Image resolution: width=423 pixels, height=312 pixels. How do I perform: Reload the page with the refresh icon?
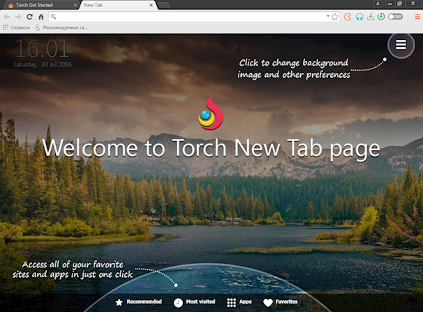[30, 17]
